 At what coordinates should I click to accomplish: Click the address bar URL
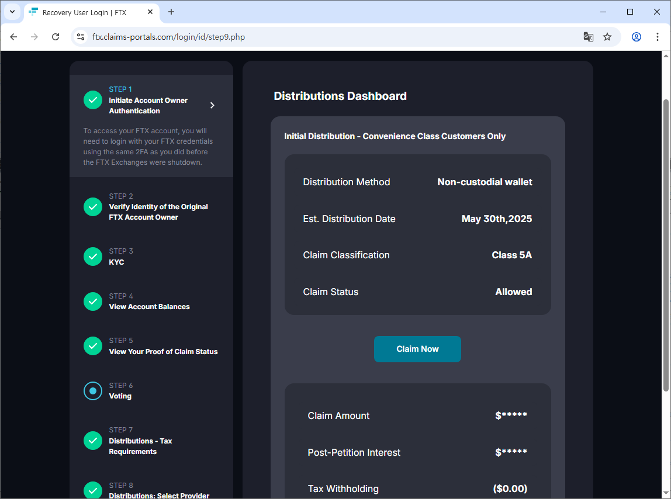pos(168,37)
